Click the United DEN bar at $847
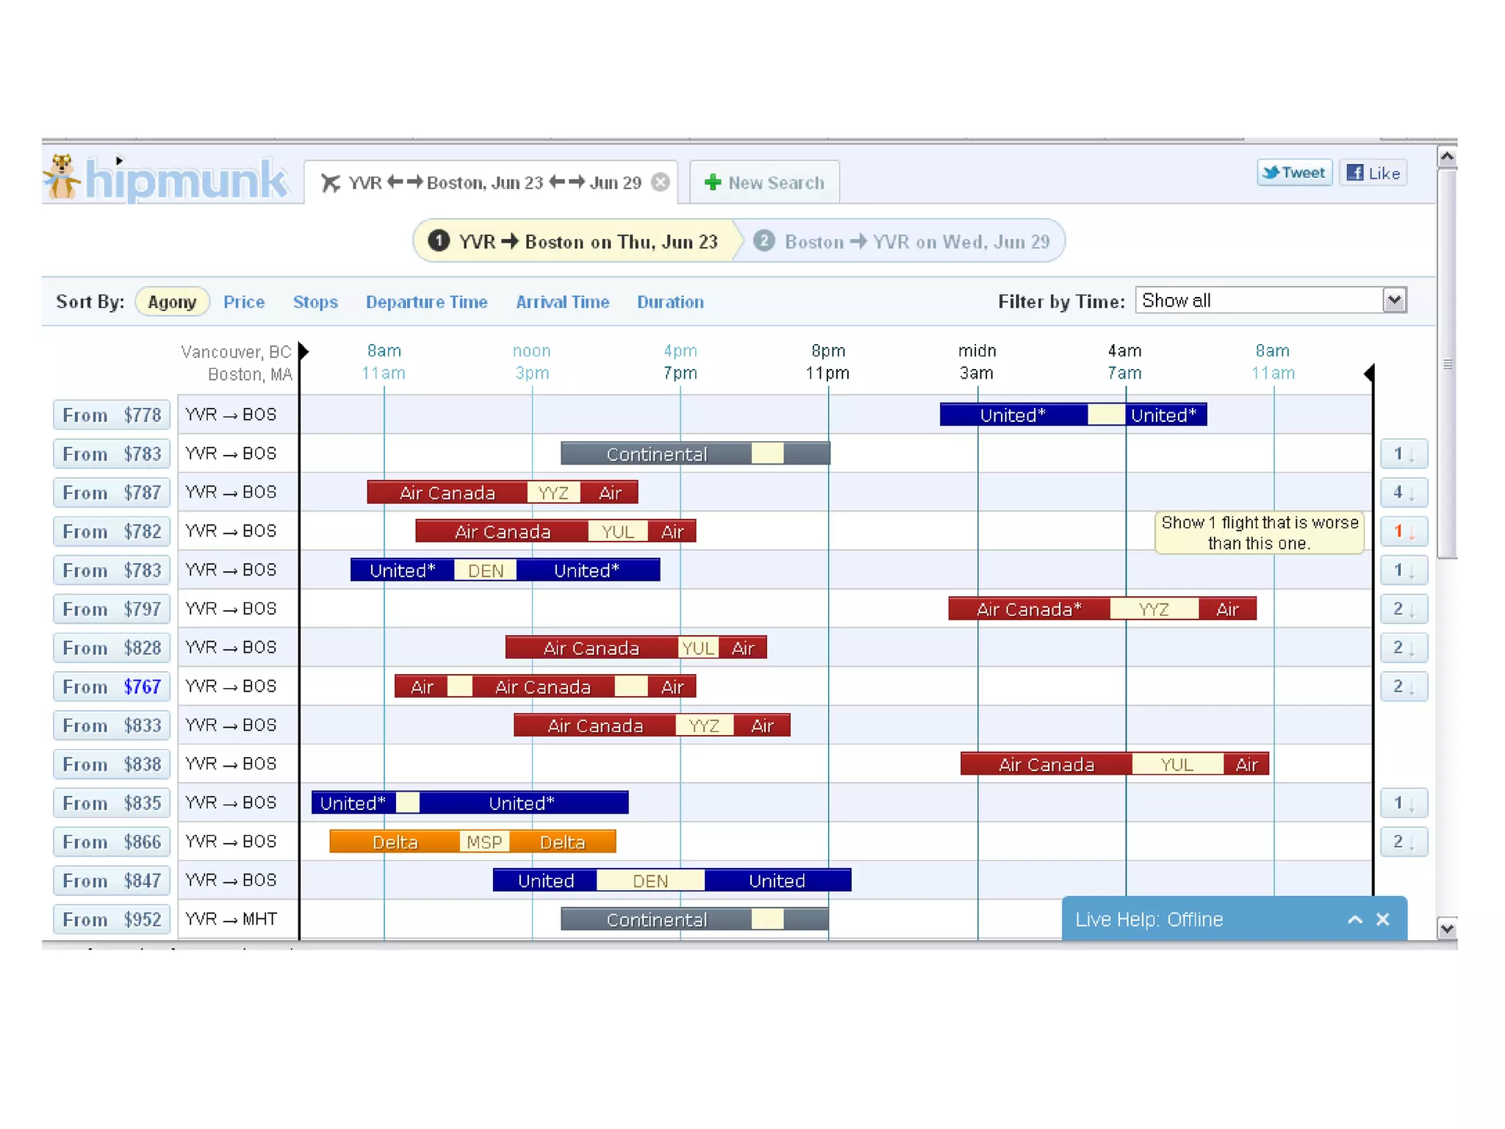Image resolution: width=1505 pixels, height=1129 pixels. (x=672, y=881)
